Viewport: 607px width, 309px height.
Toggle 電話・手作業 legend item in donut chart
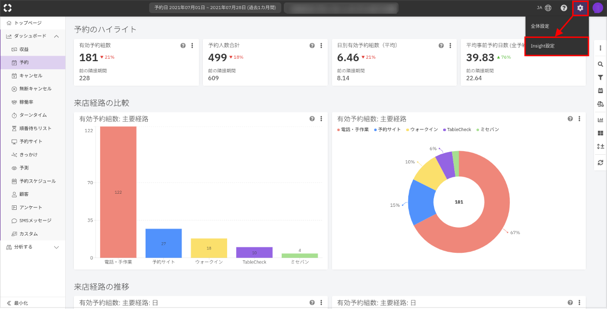point(354,129)
